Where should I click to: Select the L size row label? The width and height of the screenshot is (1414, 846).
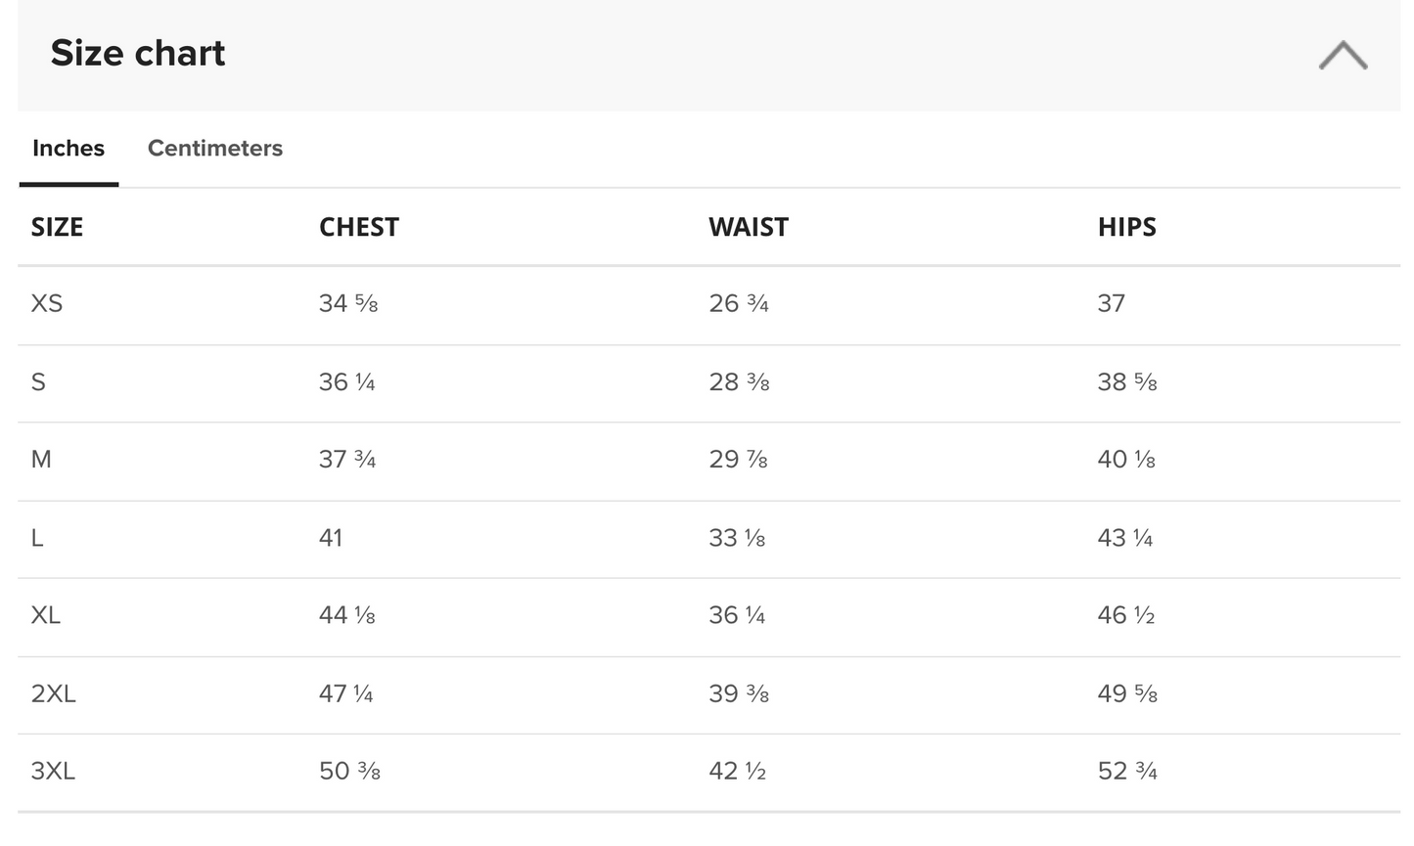(37, 537)
